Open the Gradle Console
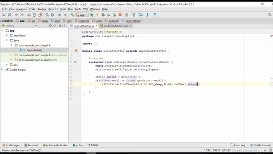This screenshot has height=154, width=273. coord(260,145)
